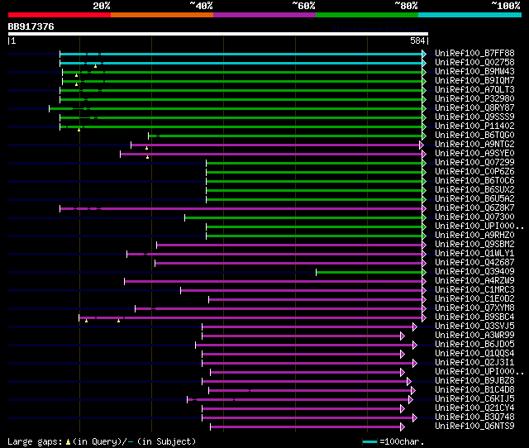This screenshot has width=529, height=448.
Task: Click the UniRef100_Q1QQS4 label
Action: pyautogui.click(x=474, y=354)
